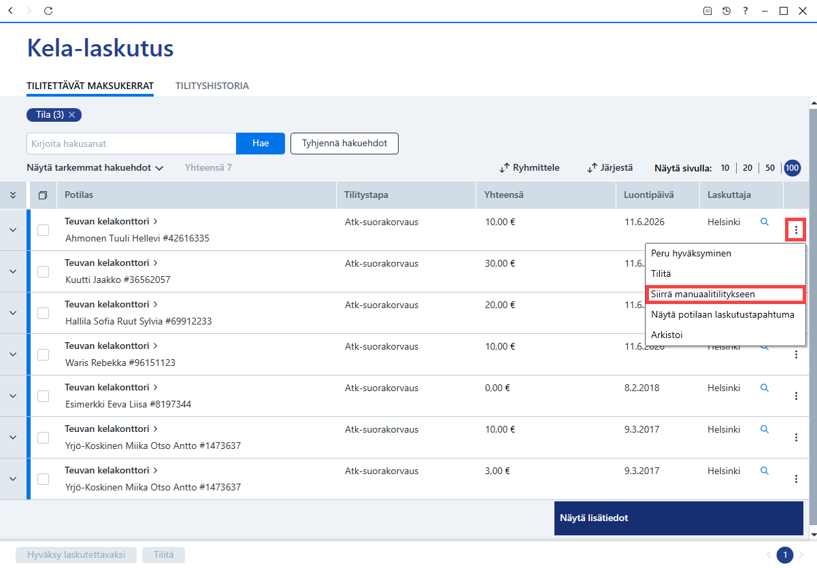The height and width of the screenshot is (568, 817).
Task: Check the box for the 10,00 € Yrjö-Koskinen row
Action: [43, 437]
